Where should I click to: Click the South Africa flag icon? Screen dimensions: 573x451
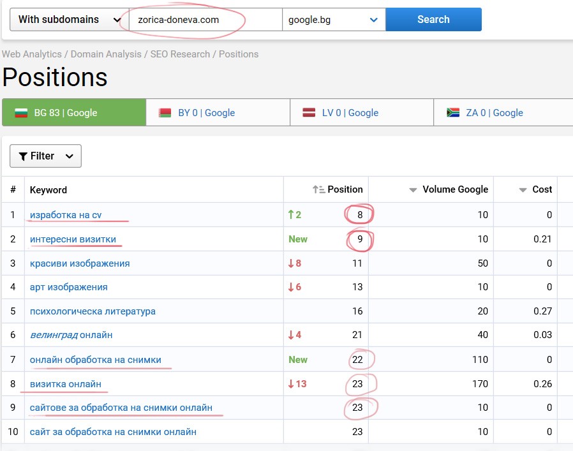pos(453,112)
